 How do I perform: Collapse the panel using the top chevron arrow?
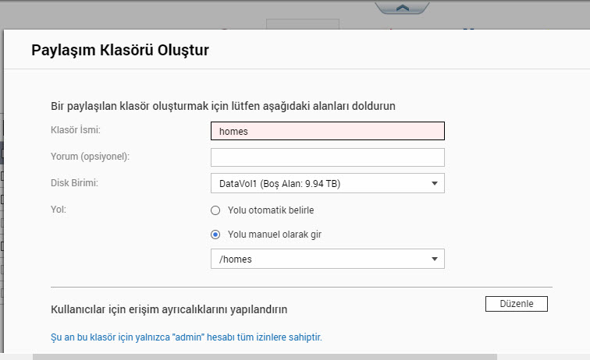coord(403,7)
